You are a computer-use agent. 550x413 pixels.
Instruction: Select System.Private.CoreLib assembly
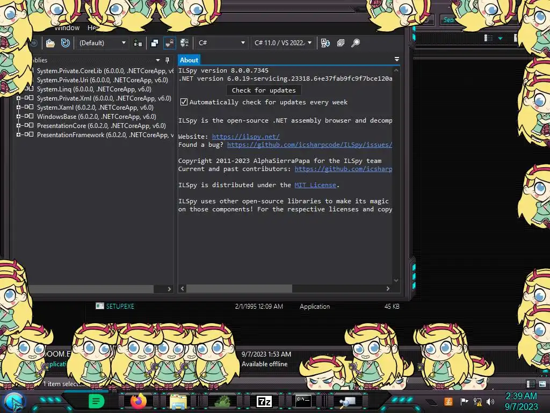coord(105,71)
